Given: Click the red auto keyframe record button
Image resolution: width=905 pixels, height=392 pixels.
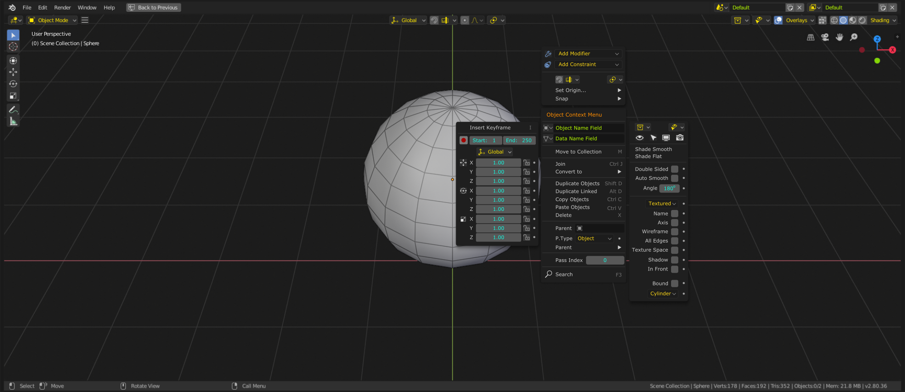Looking at the screenshot, I should pos(463,140).
